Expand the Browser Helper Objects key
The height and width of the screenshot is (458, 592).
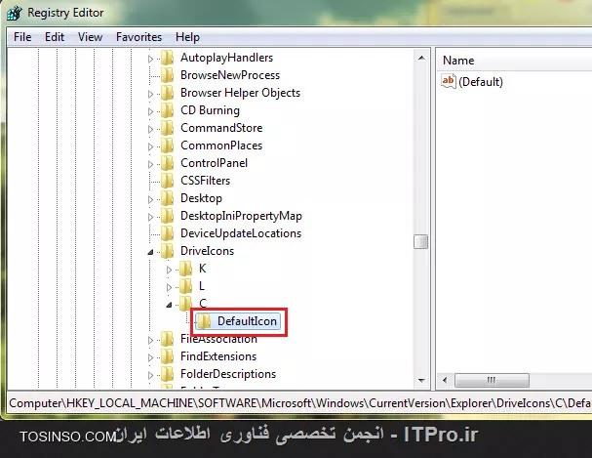tap(150, 94)
